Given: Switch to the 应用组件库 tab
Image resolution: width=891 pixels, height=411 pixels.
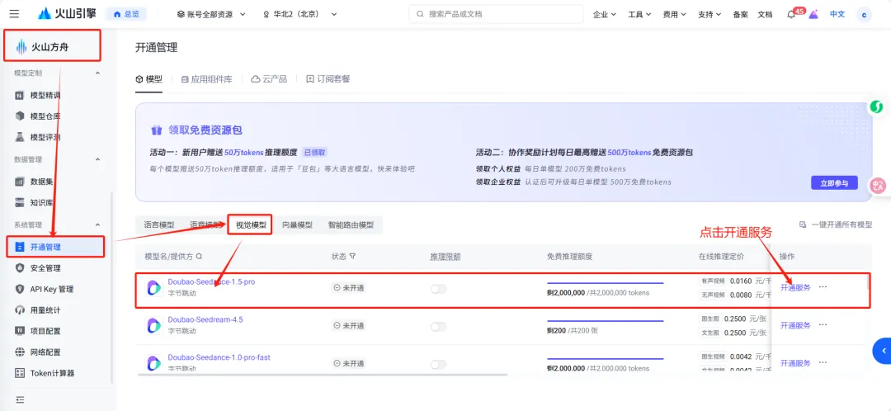Looking at the screenshot, I should pos(206,79).
